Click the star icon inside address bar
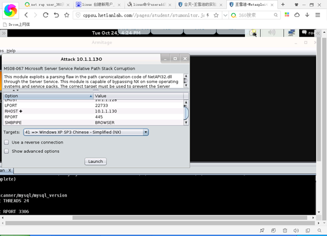 pos(216,15)
